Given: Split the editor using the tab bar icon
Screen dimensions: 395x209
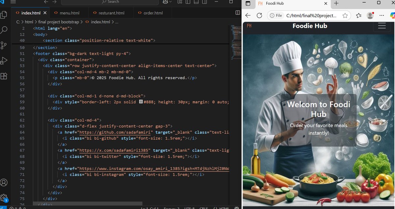Looking at the screenshot, I should pos(238,12).
